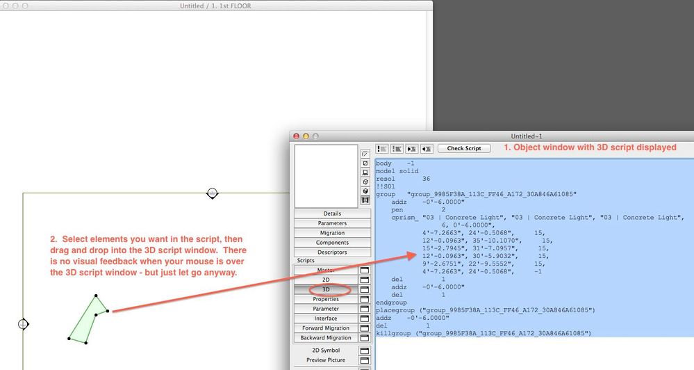This screenshot has height=370, width=694.
Task: Click top edge marker in floor plan window
Action: 213,193
